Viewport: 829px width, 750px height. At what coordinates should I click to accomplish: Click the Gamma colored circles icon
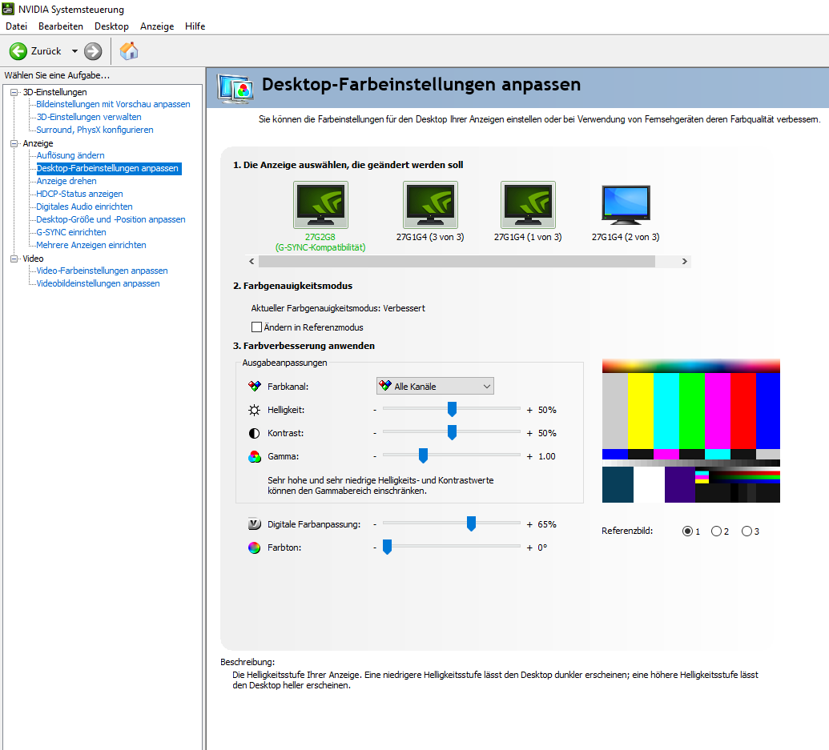(254, 456)
